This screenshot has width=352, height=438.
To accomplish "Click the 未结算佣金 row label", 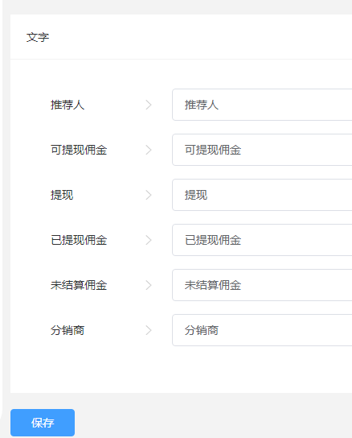I will [79, 285].
